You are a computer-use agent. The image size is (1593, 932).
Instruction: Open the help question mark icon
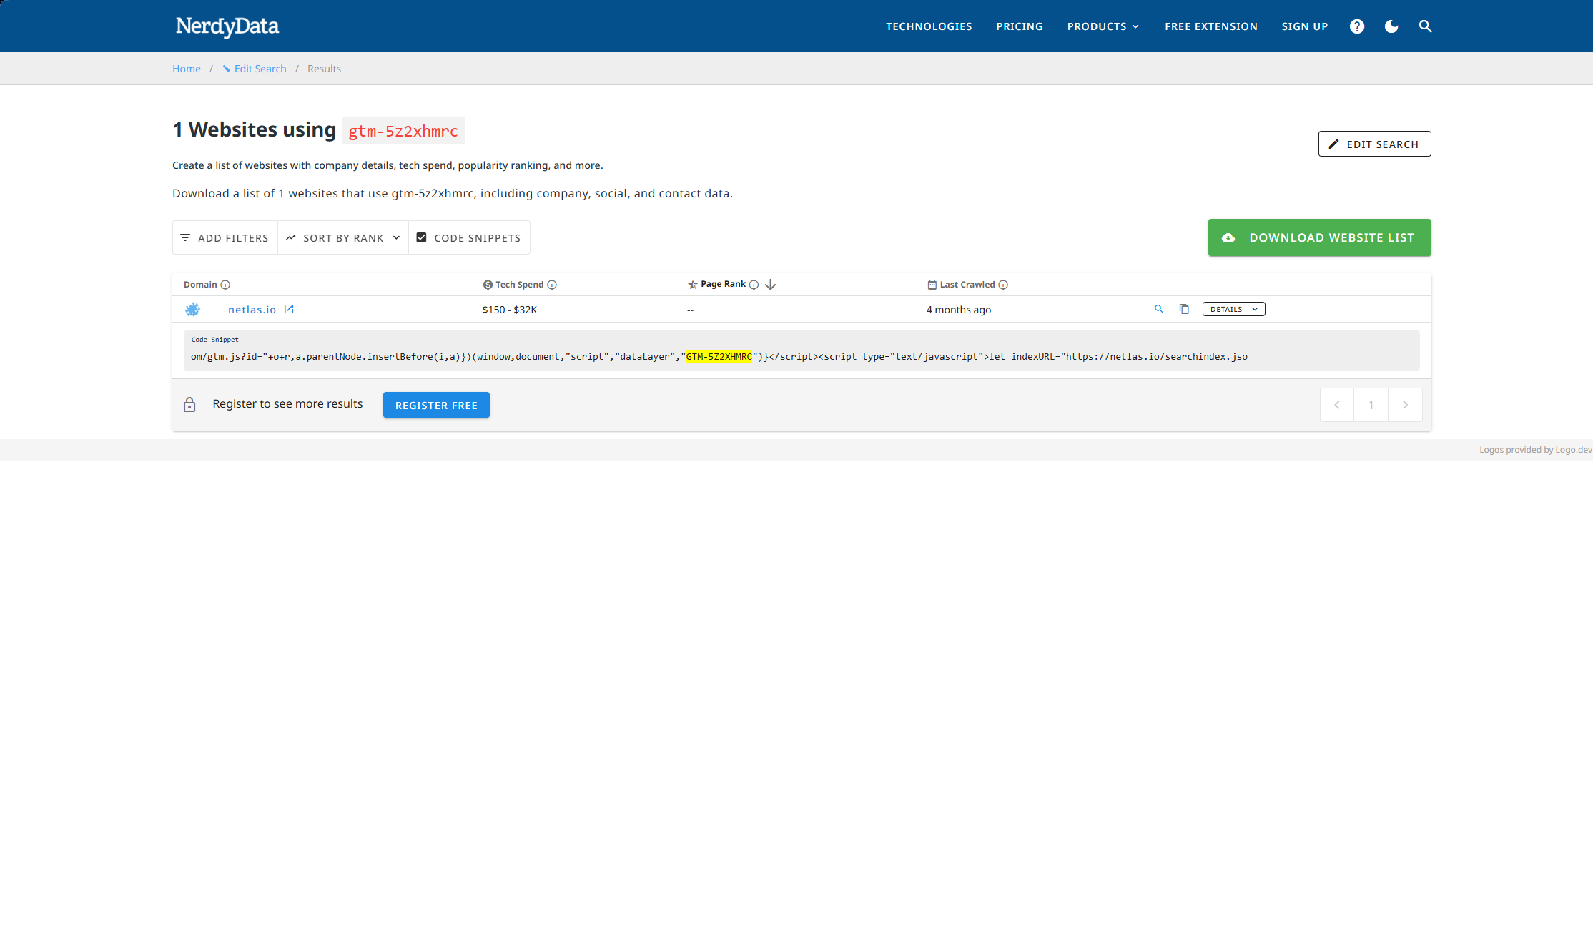(x=1356, y=26)
